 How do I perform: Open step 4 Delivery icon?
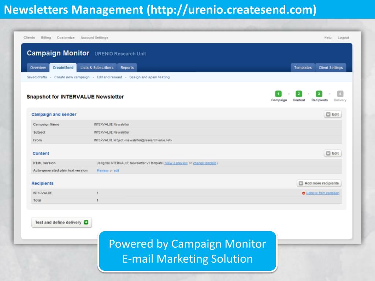340,94
